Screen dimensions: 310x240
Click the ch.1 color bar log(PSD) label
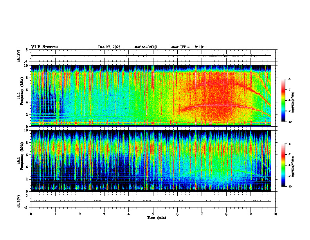click(293, 102)
